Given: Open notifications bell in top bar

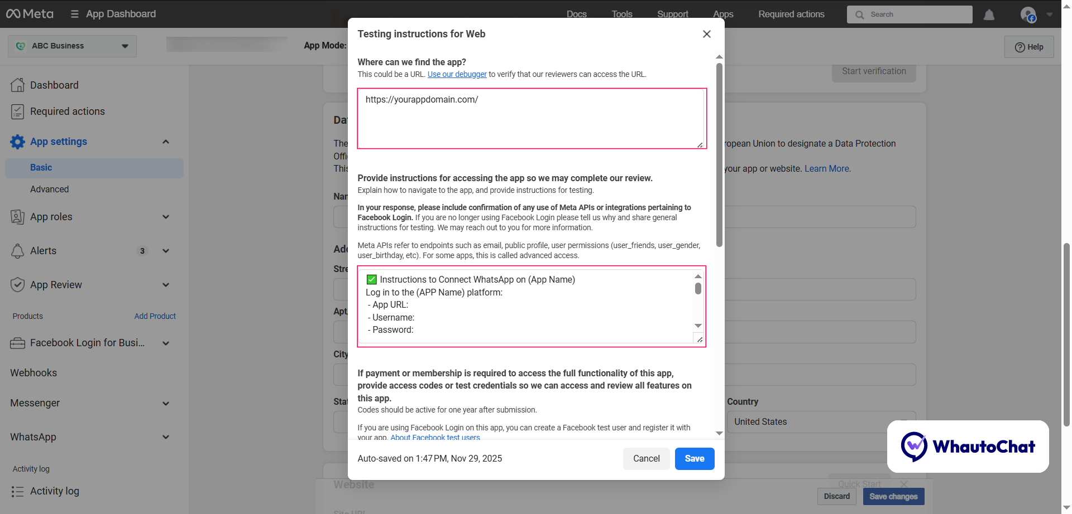Looking at the screenshot, I should click(989, 14).
